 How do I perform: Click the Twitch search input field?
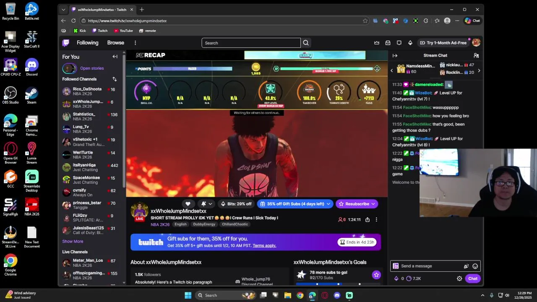[251, 43]
